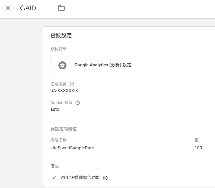Click the 值 column header
The width and height of the screenshot is (215, 188).
pyautogui.click(x=197, y=140)
